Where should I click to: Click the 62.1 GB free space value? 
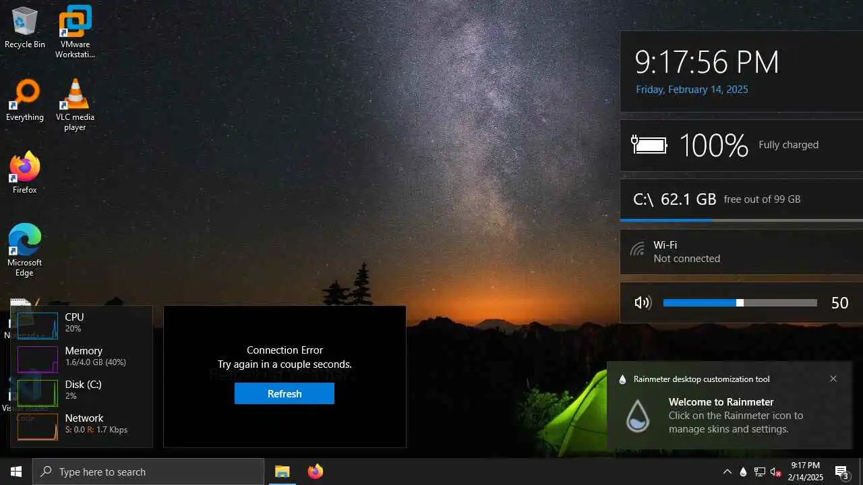pyautogui.click(x=688, y=199)
